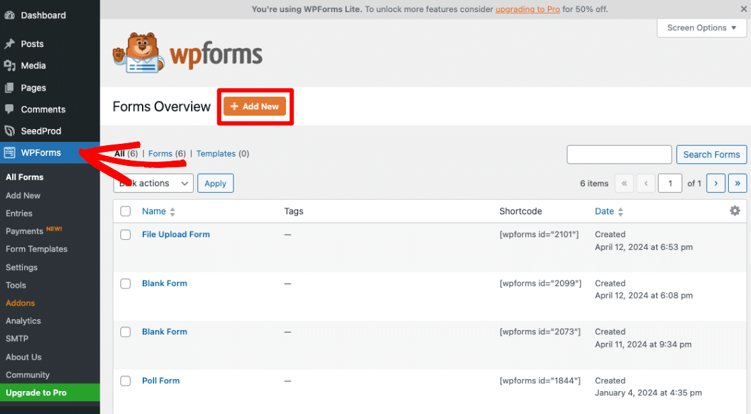
Task: Select the SeedProd plugin icon
Action: [x=9, y=130]
